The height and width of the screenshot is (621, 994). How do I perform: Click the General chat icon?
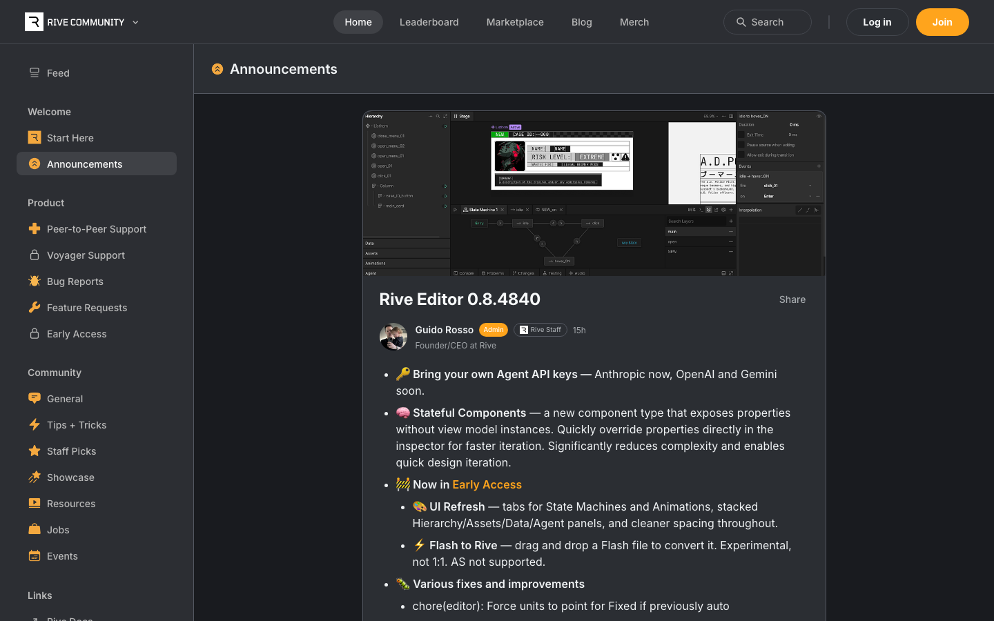click(35, 398)
